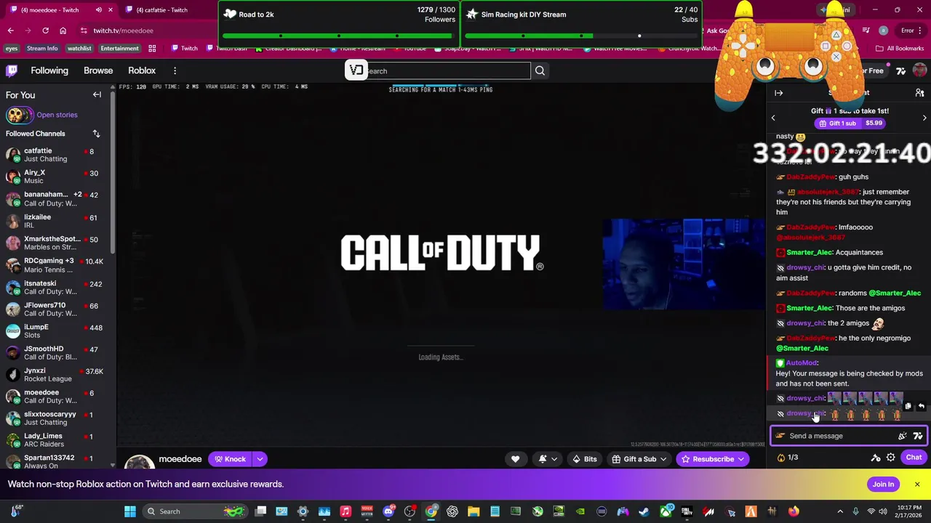The height and width of the screenshot is (523, 931).
Task: Open lizkailee channel in sidebar
Action: click(x=55, y=221)
